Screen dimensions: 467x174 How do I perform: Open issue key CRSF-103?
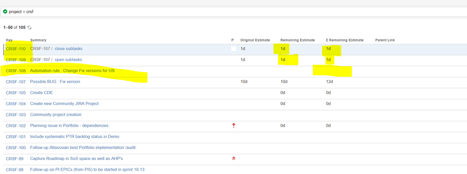point(15,114)
